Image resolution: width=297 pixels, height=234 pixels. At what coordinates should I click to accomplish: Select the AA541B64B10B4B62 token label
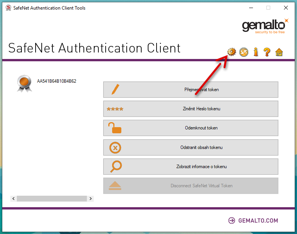(x=56, y=81)
